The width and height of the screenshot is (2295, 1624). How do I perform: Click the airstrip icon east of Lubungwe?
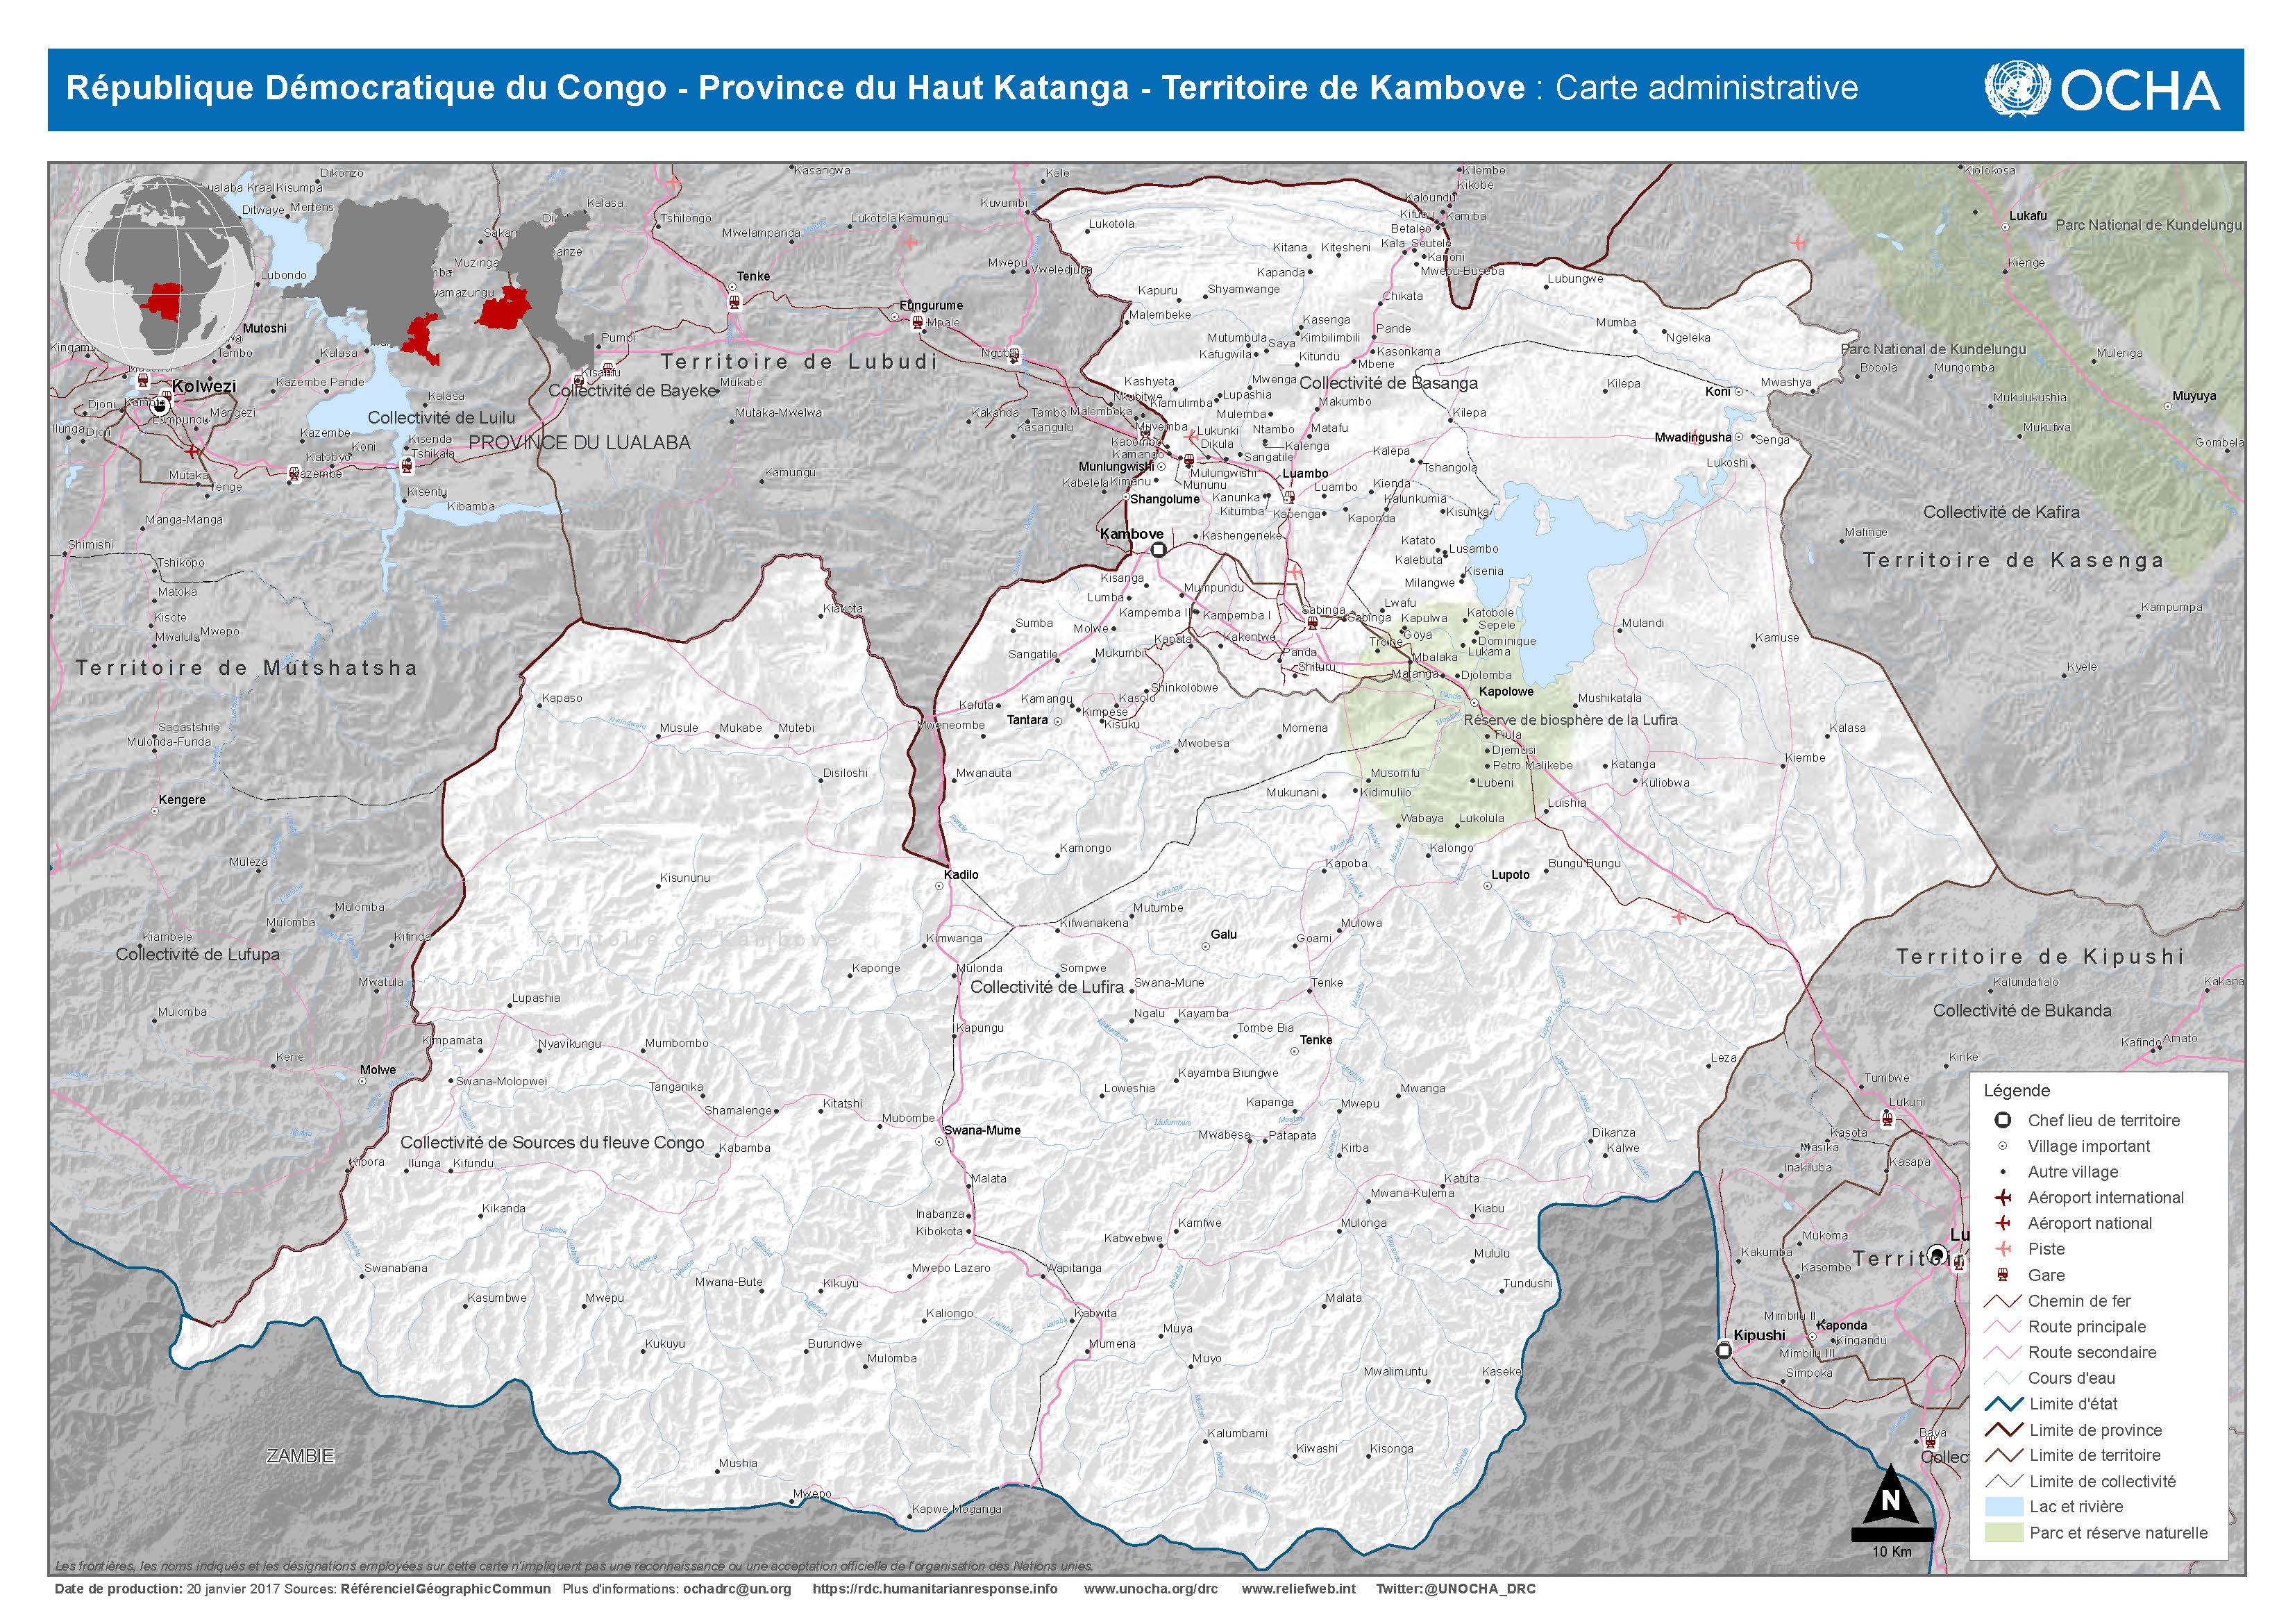1799,242
